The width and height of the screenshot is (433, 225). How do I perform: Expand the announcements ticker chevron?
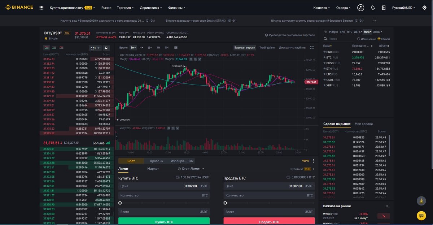375,21
